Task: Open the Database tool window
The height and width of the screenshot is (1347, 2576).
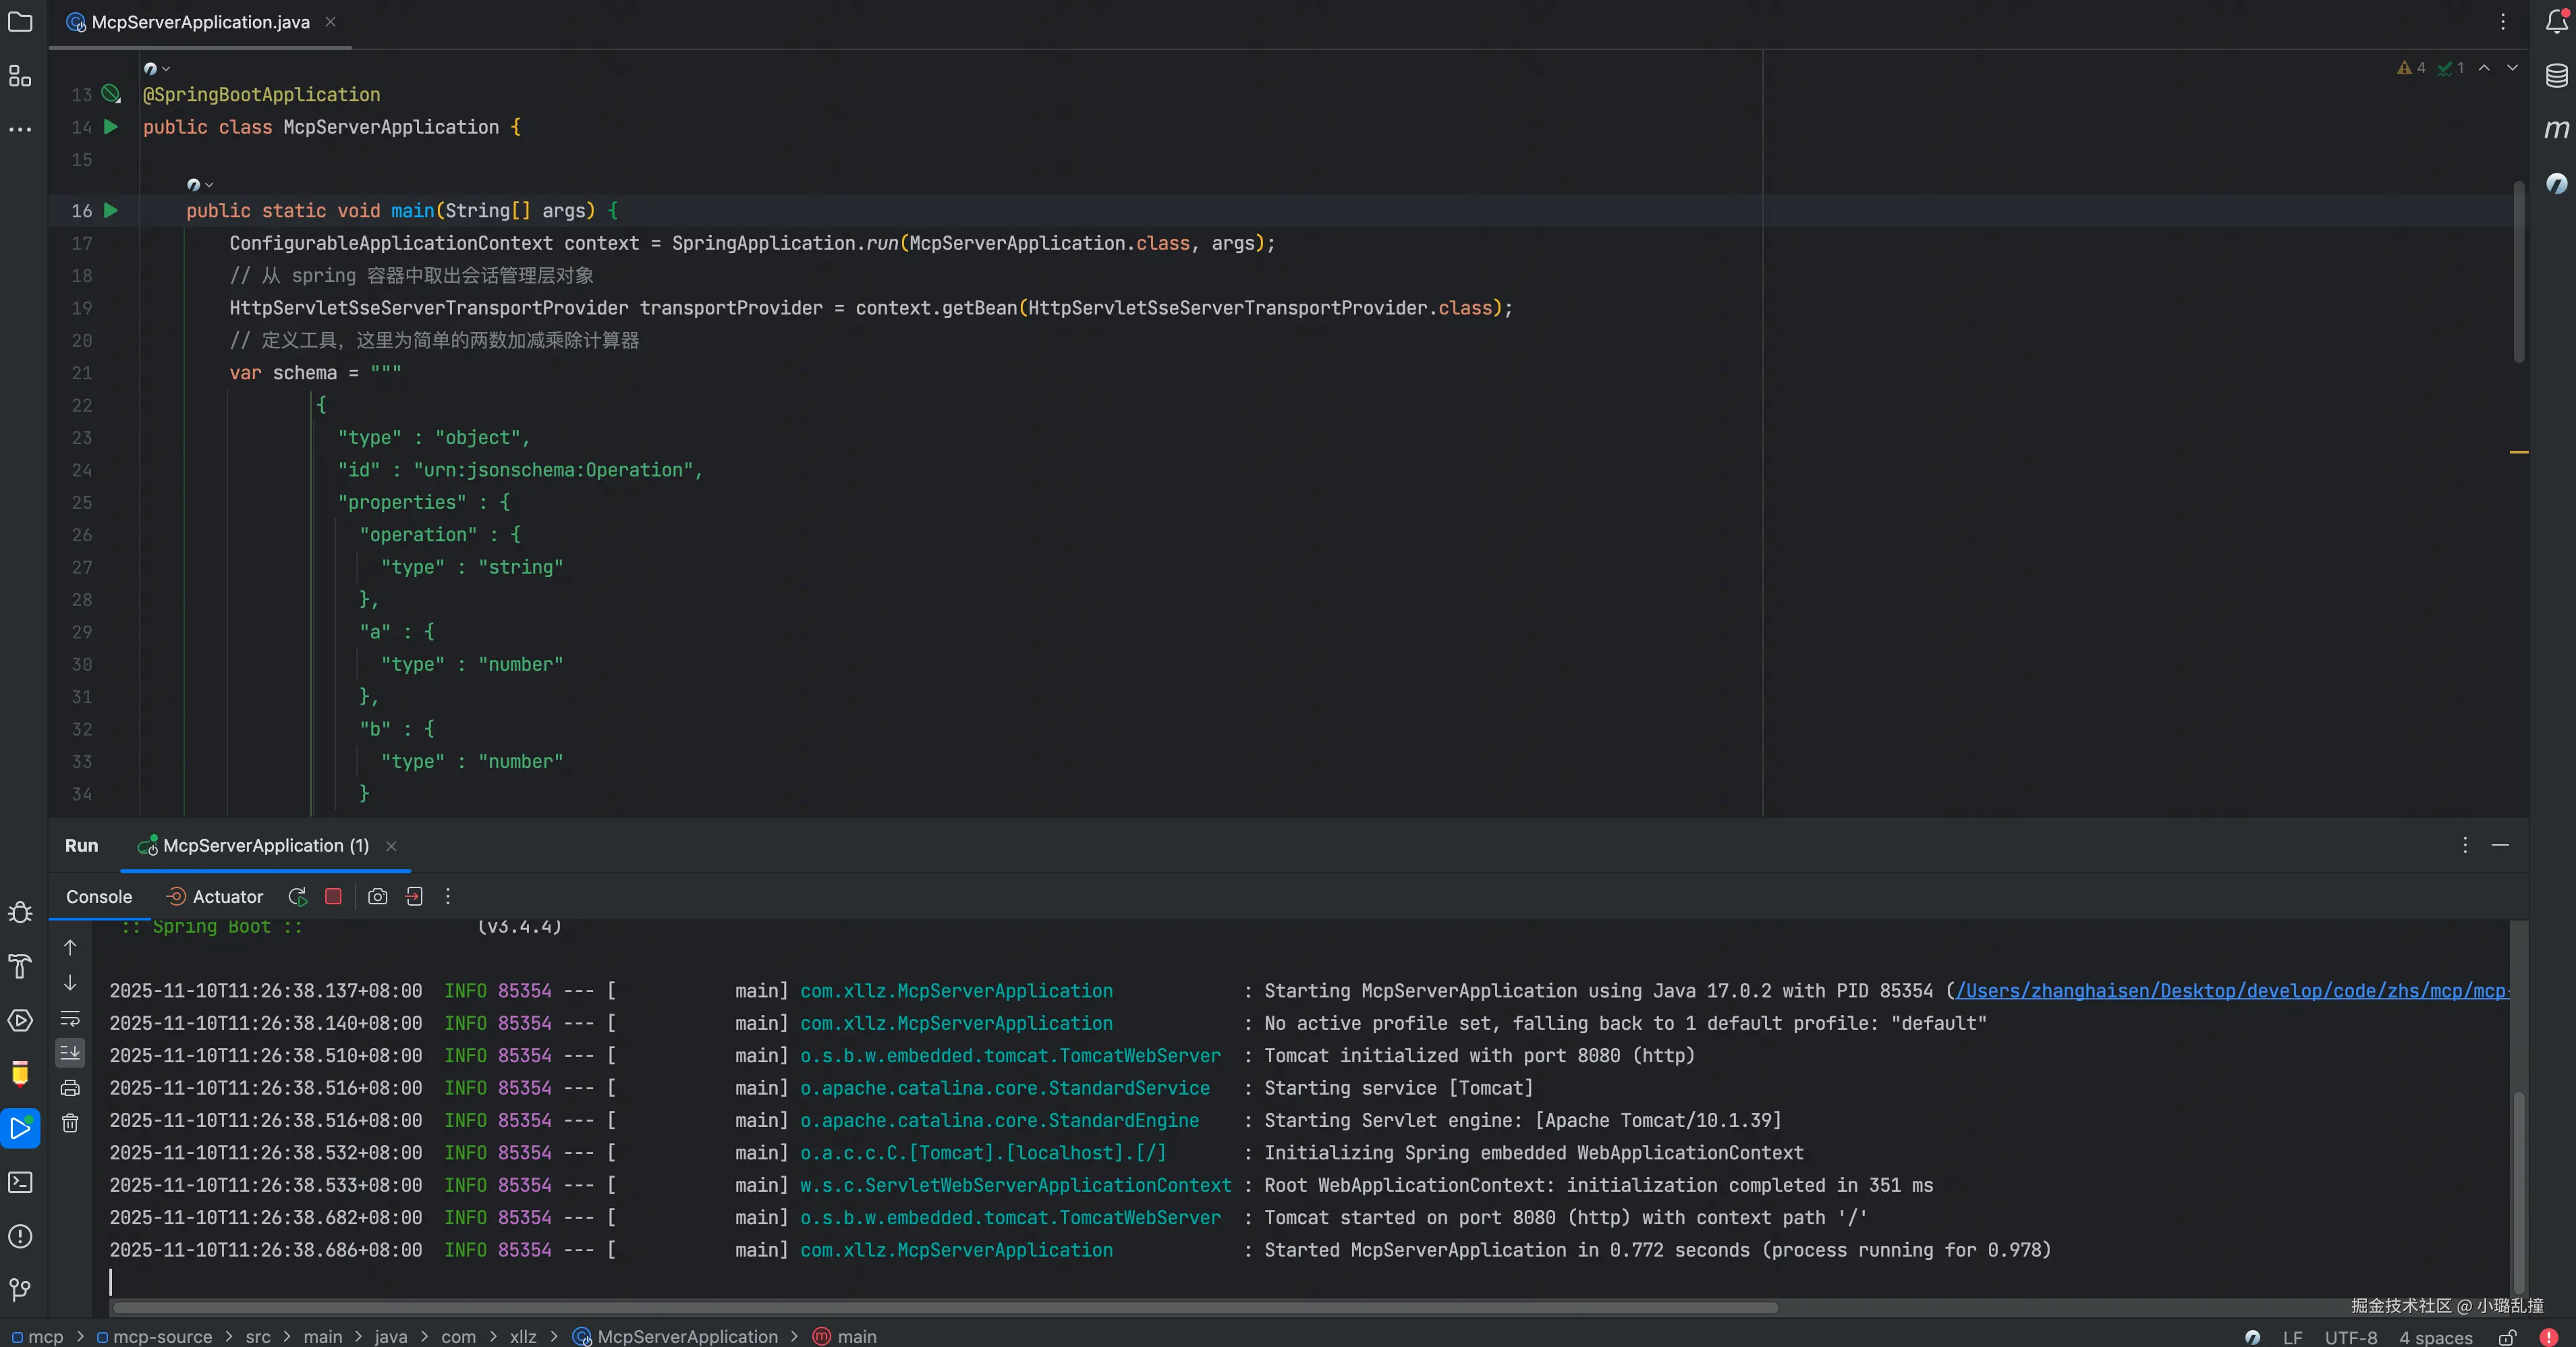Action: click(2556, 76)
